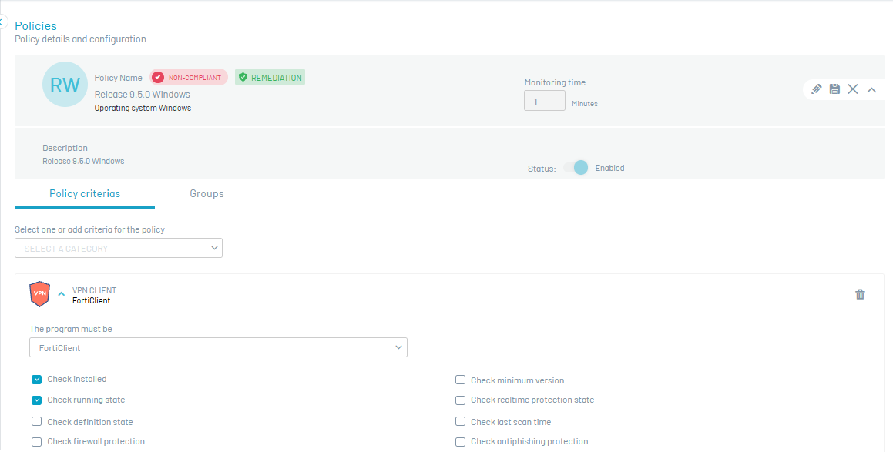Enable Check realtime protection state checkbox
This screenshot has width=893, height=452.
tap(461, 400)
